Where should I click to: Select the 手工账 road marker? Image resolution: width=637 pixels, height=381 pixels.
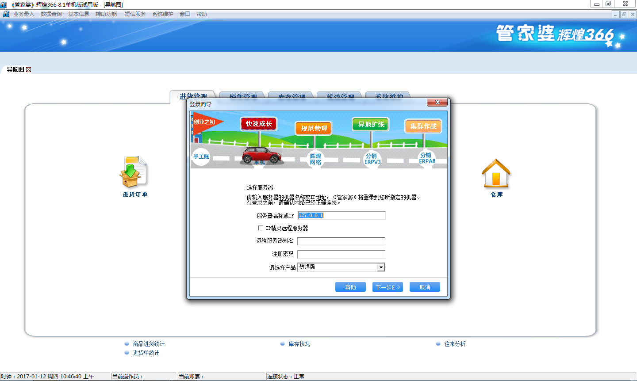201,157
